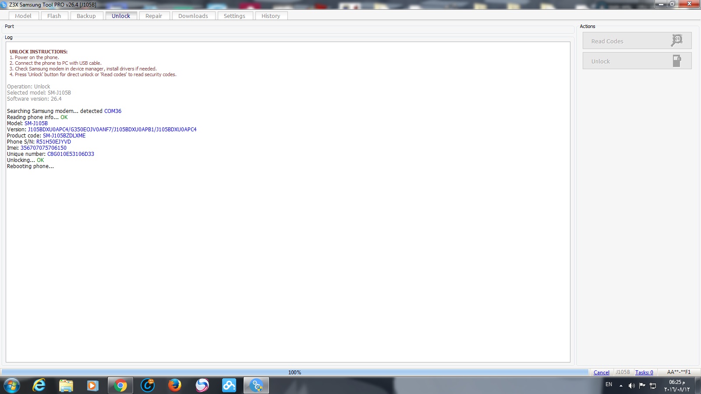The width and height of the screenshot is (701, 394).
Task: Click the 'Operation: Unlock' log line
Action: pos(28,87)
